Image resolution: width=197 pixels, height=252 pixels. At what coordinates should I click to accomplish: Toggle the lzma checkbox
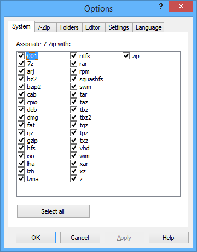click(21, 179)
